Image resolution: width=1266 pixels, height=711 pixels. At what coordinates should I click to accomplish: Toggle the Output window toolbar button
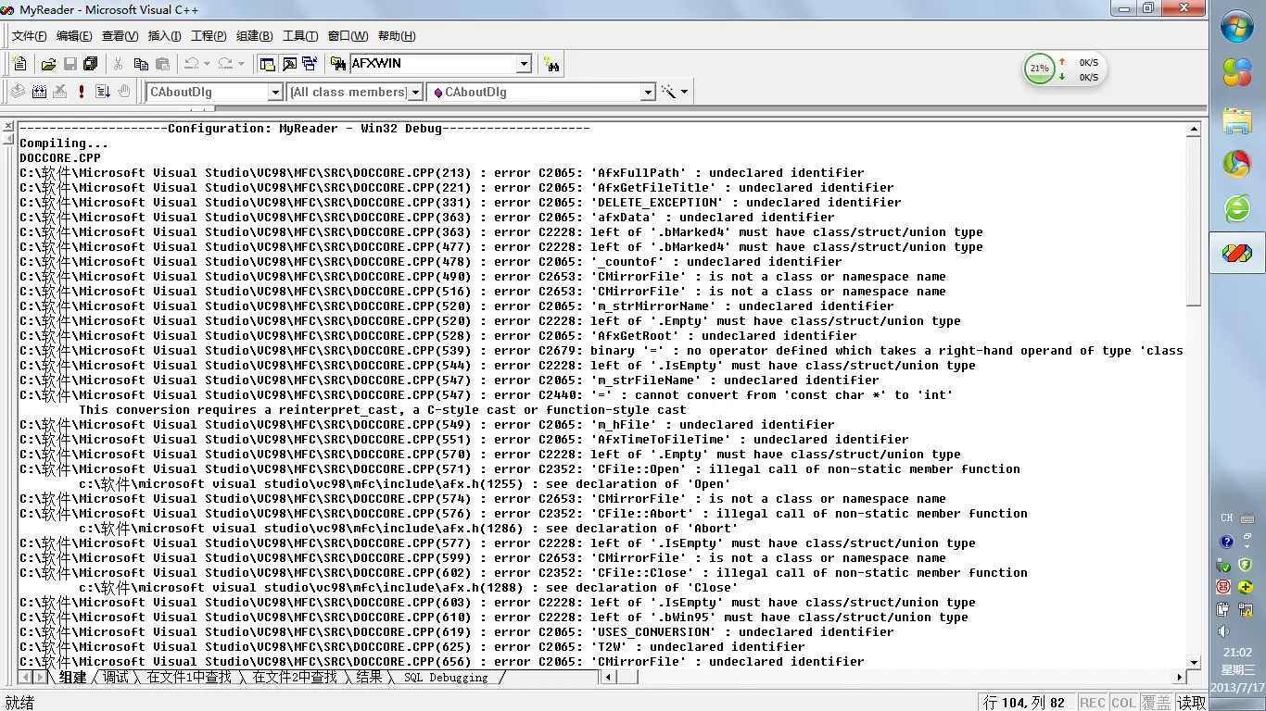click(x=289, y=64)
